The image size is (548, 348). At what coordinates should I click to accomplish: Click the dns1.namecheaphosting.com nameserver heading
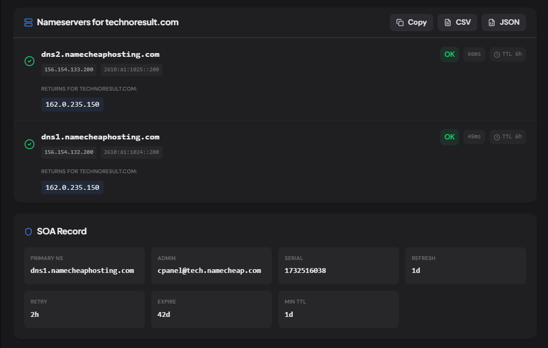click(x=100, y=137)
